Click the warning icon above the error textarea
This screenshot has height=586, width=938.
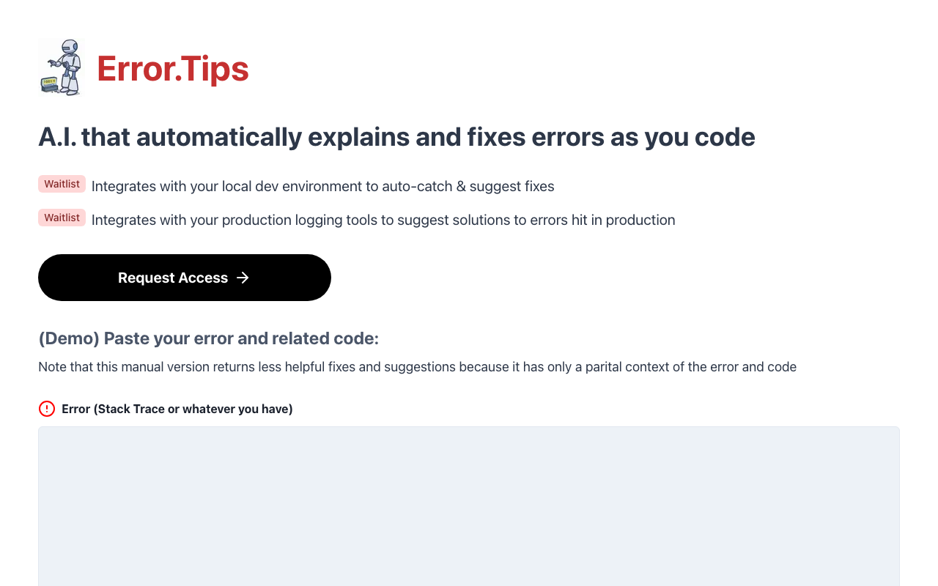tap(47, 409)
